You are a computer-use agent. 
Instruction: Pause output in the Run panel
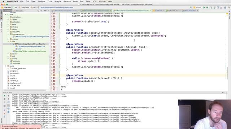(x=4, y=102)
